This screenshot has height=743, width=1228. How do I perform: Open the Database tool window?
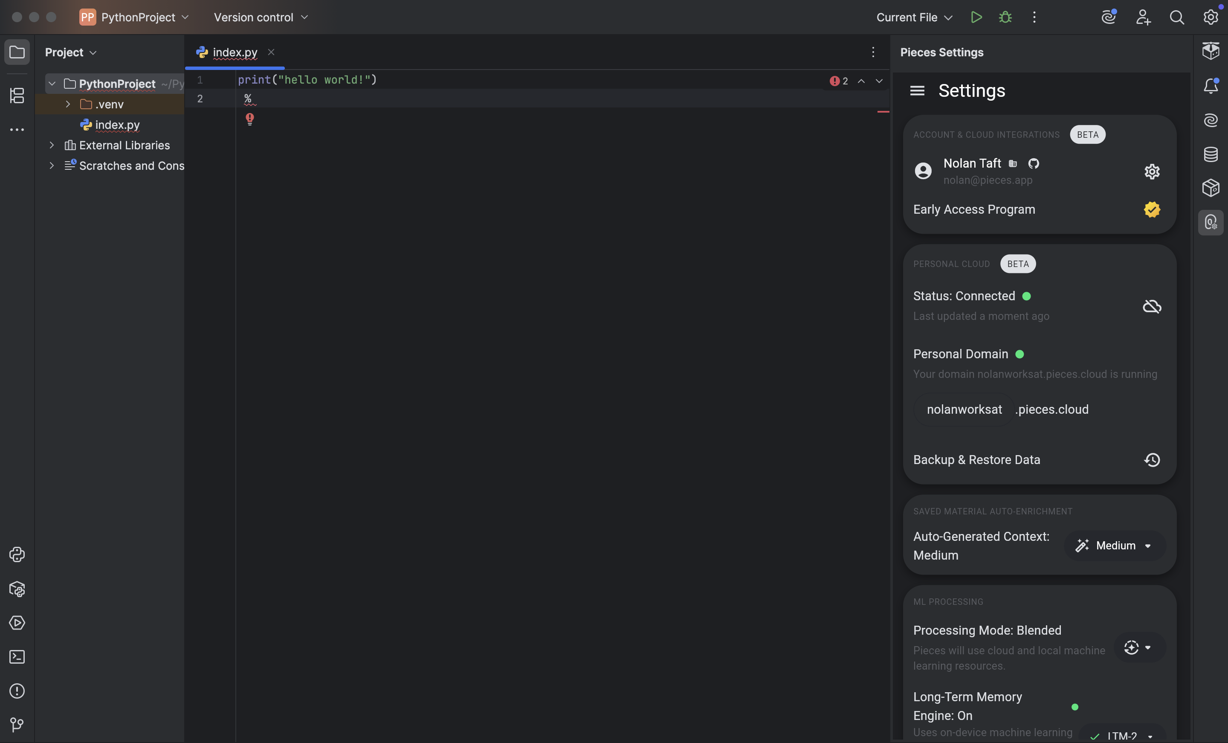point(1211,154)
